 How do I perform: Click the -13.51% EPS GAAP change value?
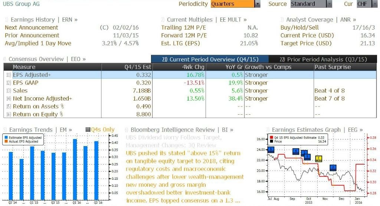click(194, 82)
